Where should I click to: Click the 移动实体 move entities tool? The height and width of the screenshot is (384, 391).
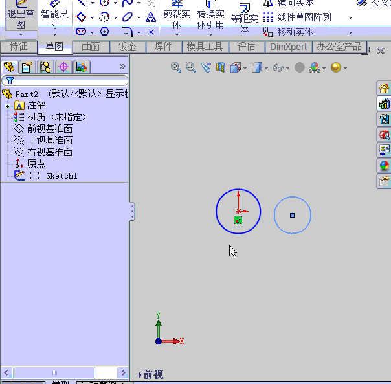[288, 32]
